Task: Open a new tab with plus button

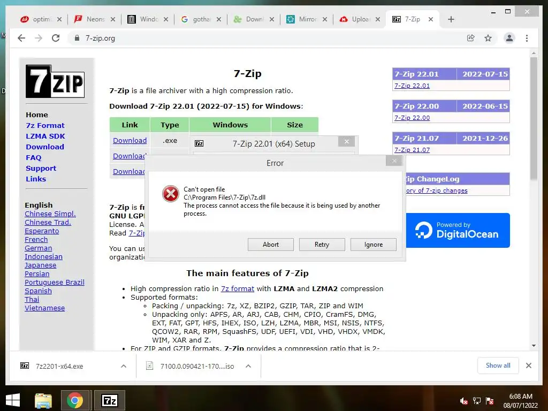Action: [x=451, y=19]
